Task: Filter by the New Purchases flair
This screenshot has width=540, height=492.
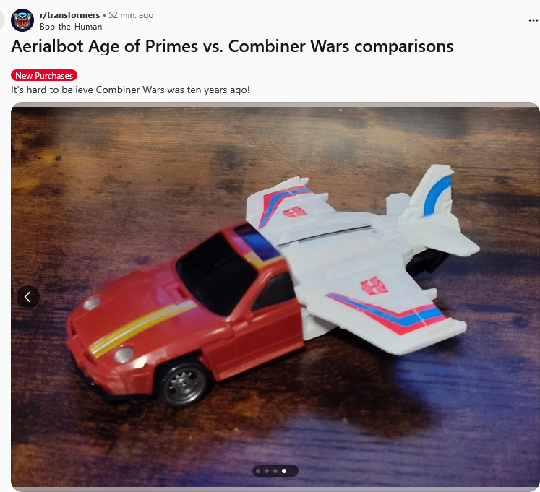Action: pyautogui.click(x=44, y=75)
